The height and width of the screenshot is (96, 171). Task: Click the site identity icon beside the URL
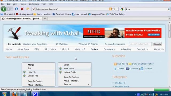[33, 9]
